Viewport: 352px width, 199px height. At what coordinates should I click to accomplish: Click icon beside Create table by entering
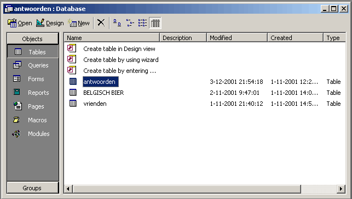coord(72,70)
